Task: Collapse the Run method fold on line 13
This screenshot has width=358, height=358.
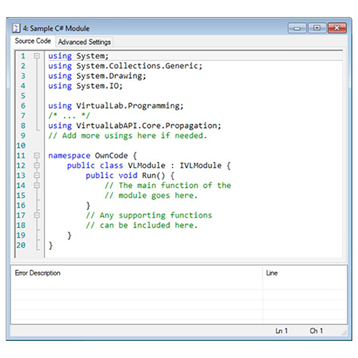Action: [37, 175]
